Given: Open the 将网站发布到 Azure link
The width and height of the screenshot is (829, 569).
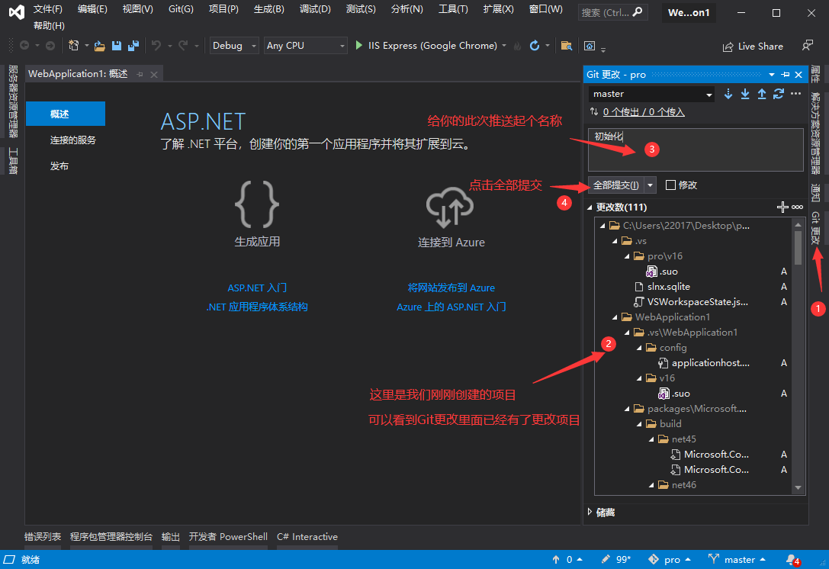Looking at the screenshot, I should point(451,288).
